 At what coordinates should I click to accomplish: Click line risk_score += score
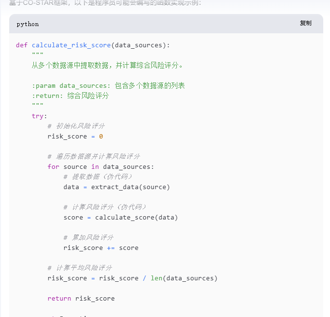coord(101,248)
